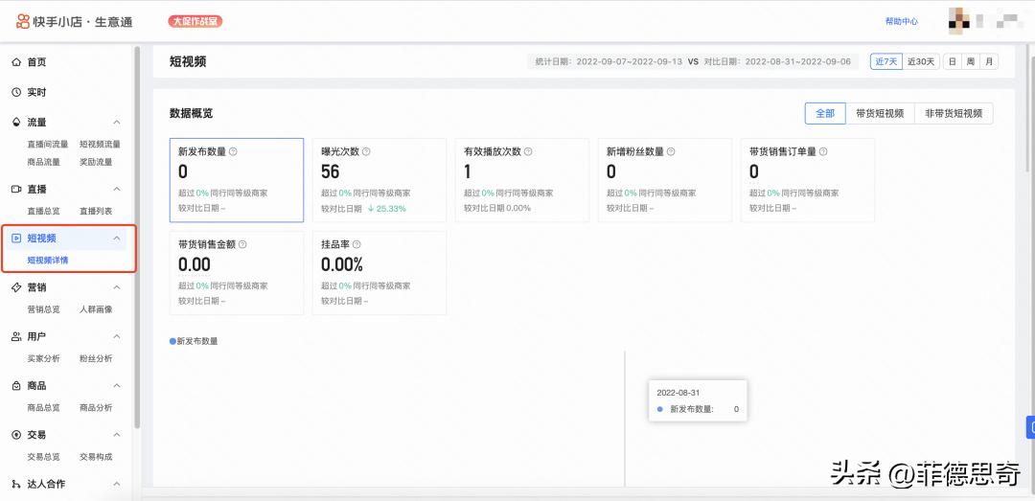1035x501 pixels.
Task: Open 营销总览 in sidebar
Action: [x=43, y=309]
